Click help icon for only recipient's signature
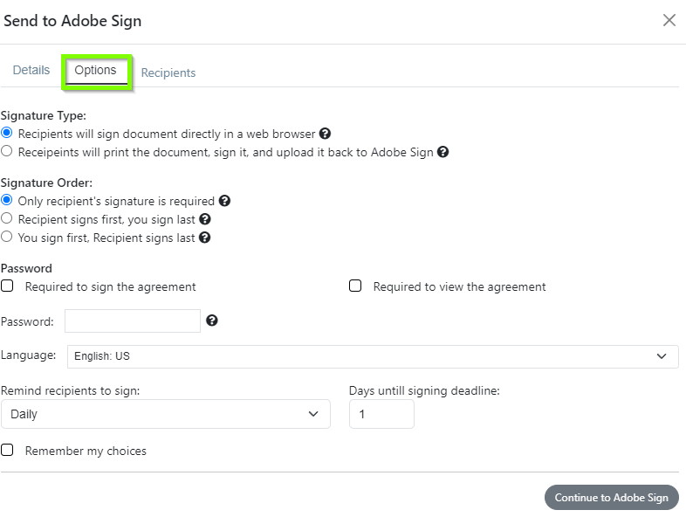Viewport: 686px width, 517px height. (224, 201)
